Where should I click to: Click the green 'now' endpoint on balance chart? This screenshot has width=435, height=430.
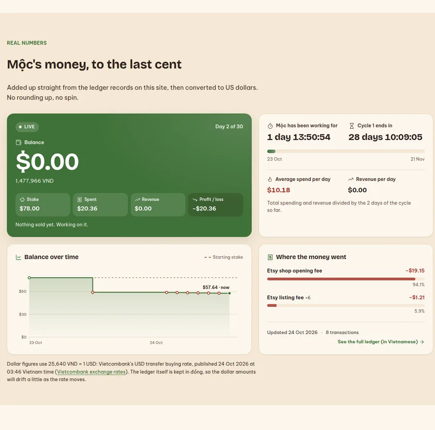click(x=230, y=294)
